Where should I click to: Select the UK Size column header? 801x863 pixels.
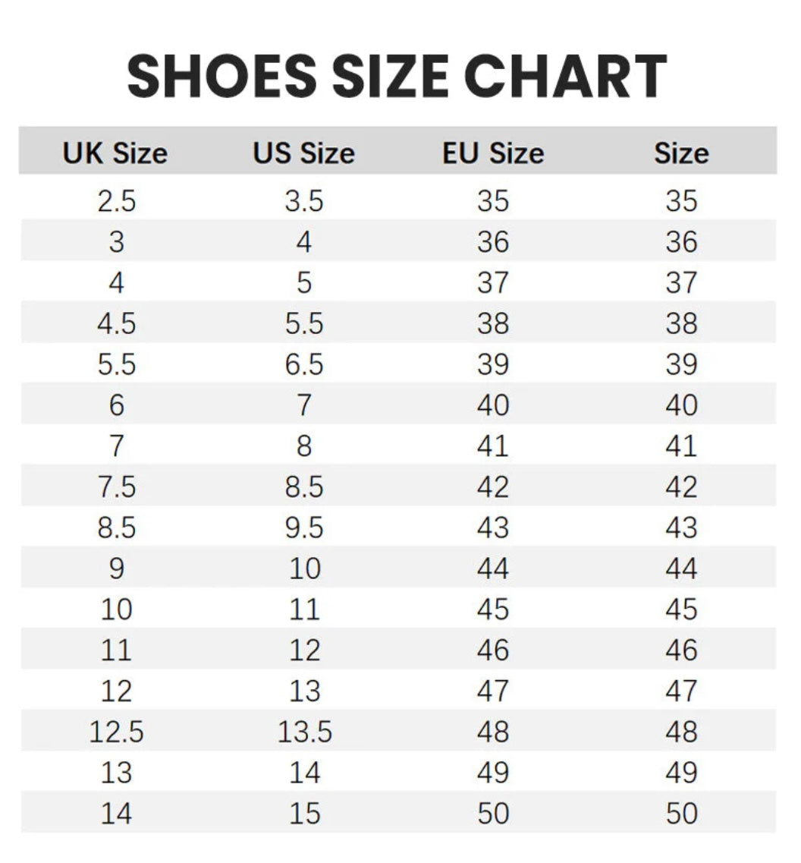[115, 153]
